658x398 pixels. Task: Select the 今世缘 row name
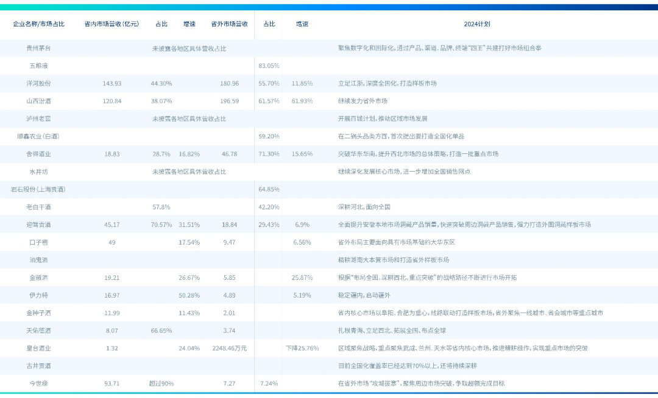[38, 383]
